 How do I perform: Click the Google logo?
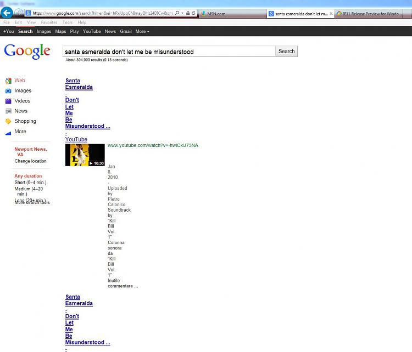[27, 51]
